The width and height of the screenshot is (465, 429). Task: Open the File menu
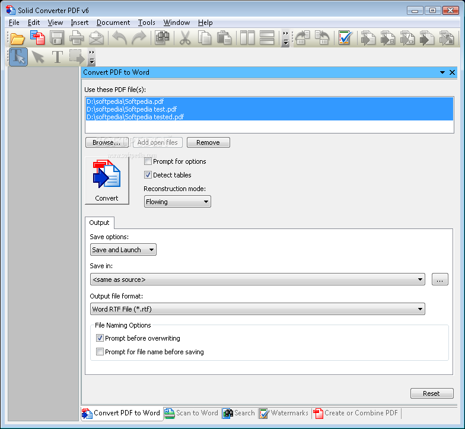tap(14, 23)
